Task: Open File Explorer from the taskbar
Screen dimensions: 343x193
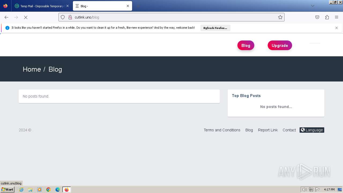Action: coord(30,190)
